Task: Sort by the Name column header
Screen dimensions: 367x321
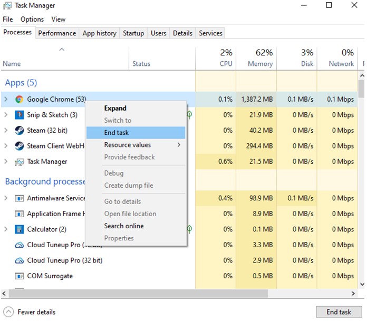Action: 65,59
